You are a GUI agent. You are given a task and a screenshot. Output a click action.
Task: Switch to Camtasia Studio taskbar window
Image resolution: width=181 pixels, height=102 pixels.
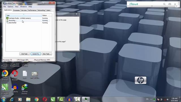[x=61, y=99]
